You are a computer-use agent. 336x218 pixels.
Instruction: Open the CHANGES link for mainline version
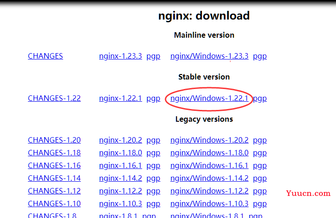pyautogui.click(x=45, y=56)
